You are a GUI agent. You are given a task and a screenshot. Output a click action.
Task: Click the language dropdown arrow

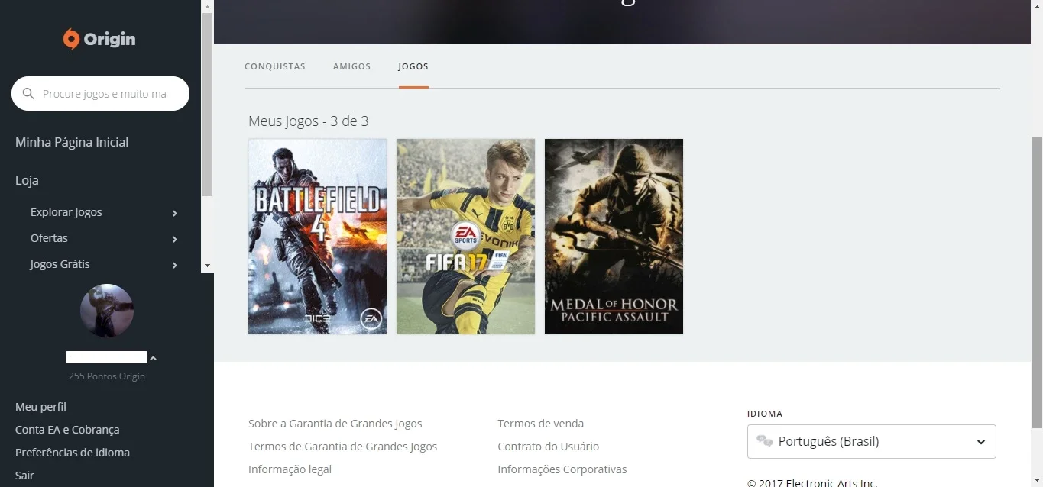[x=981, y=442]
